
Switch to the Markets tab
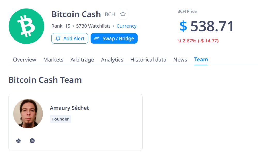pos(53,60)
